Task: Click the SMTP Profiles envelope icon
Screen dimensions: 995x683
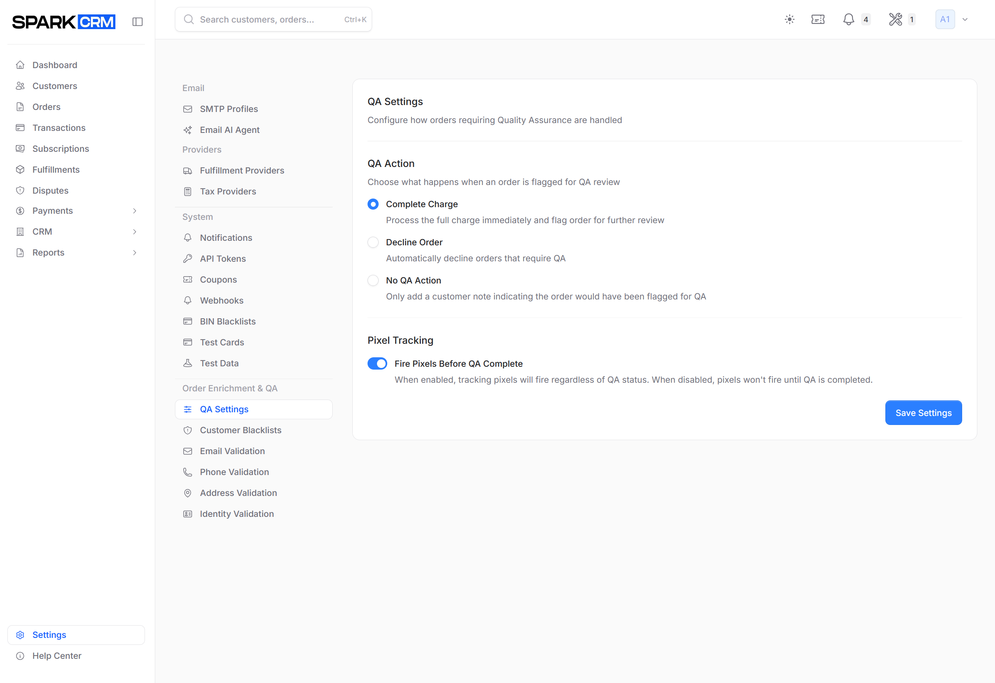Action: point(188,109)
